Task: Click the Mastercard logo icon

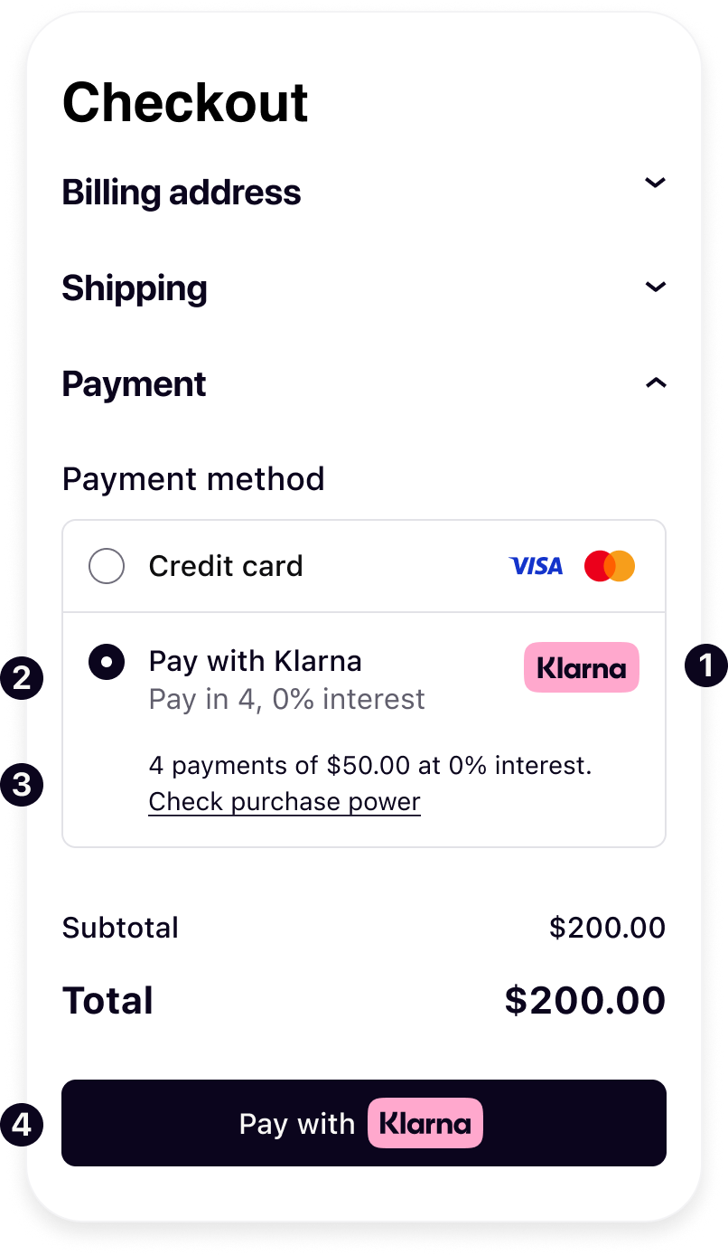Action: coord(610,566)
